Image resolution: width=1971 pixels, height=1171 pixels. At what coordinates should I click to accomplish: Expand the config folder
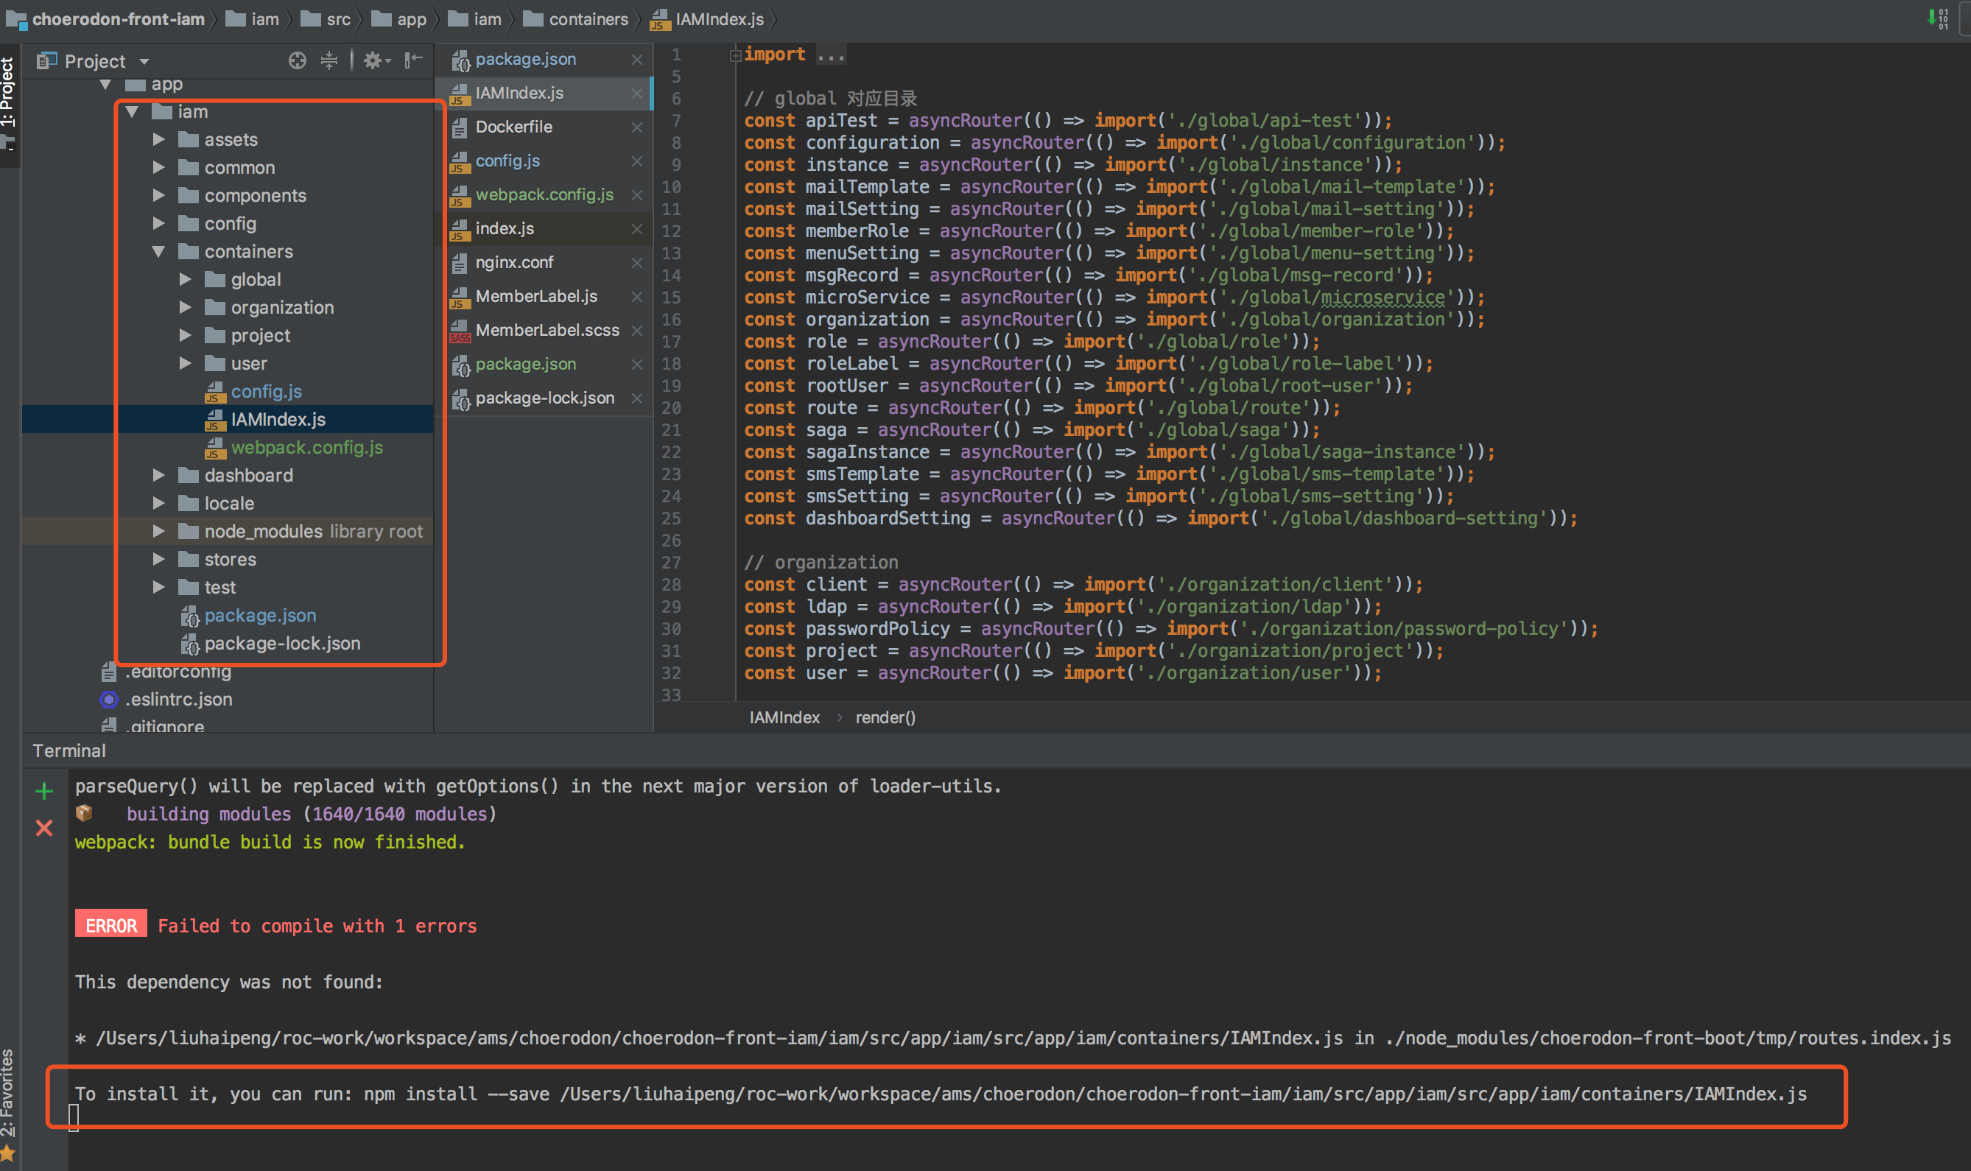[158, 223]
